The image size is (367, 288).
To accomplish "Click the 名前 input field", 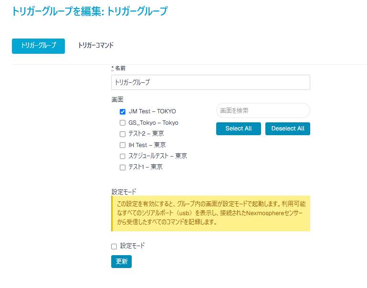I will [x=210, y=82].
